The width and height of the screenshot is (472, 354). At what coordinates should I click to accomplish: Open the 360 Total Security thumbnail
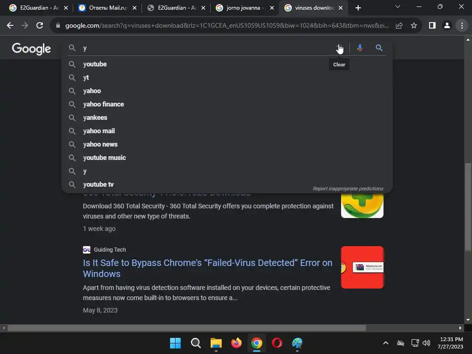[362, 205]
